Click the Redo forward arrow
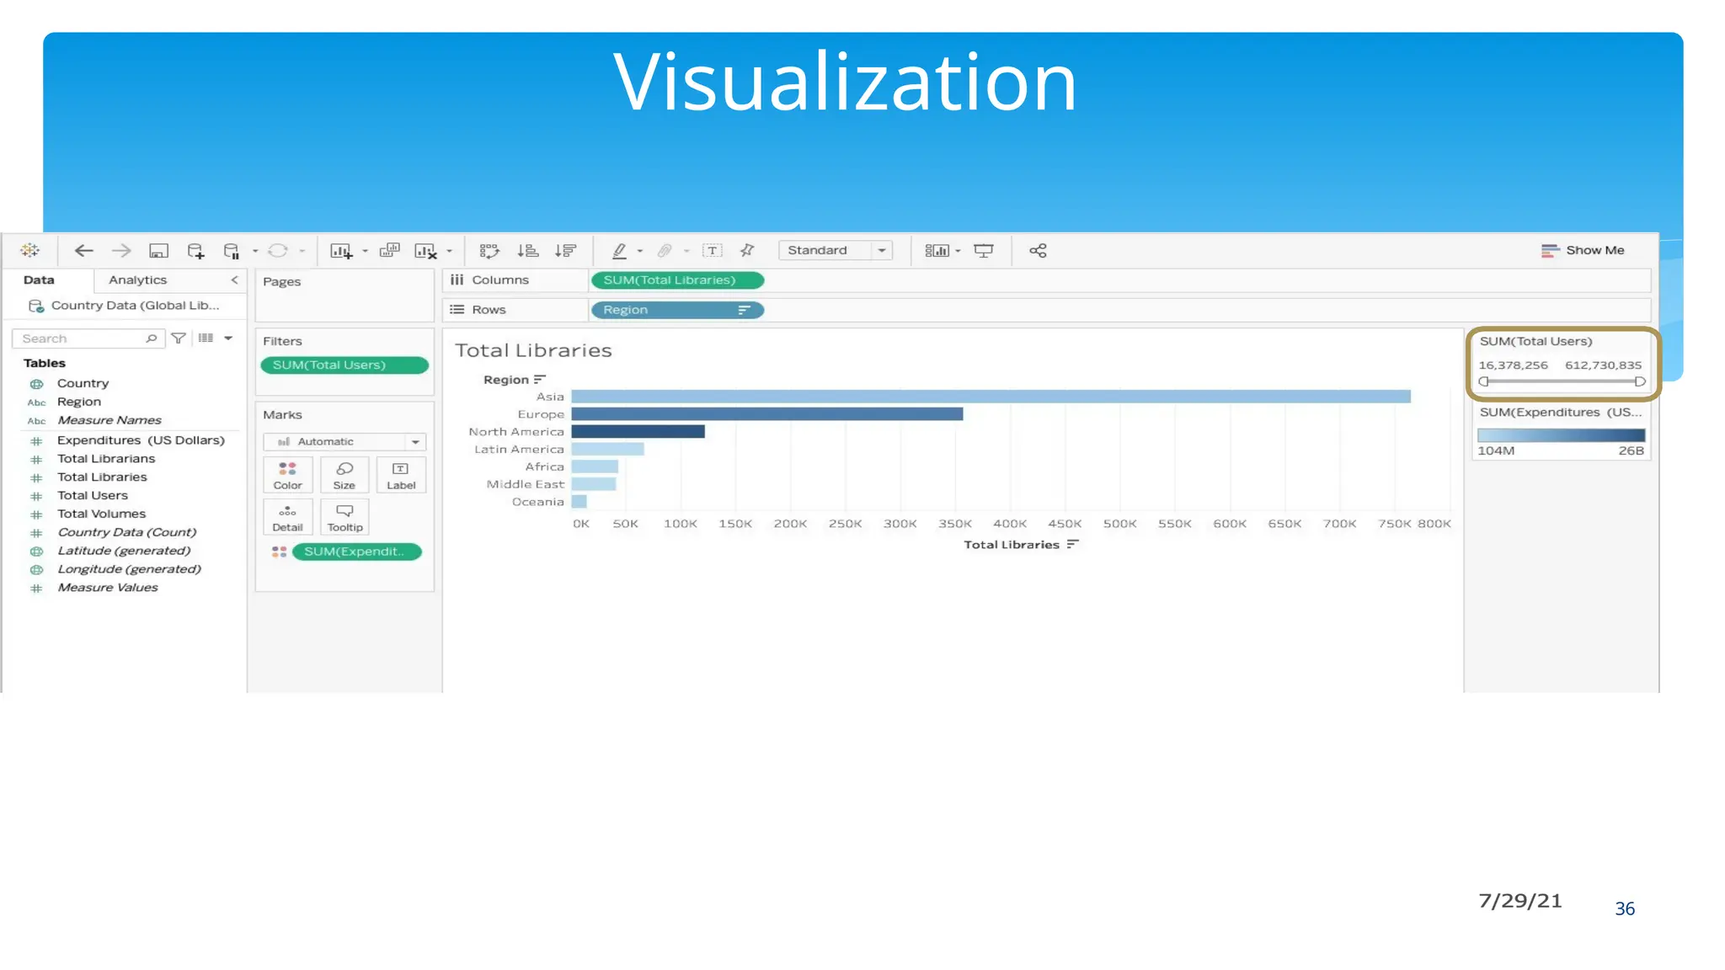This screenshot has height=970, width=1725. 121,250
